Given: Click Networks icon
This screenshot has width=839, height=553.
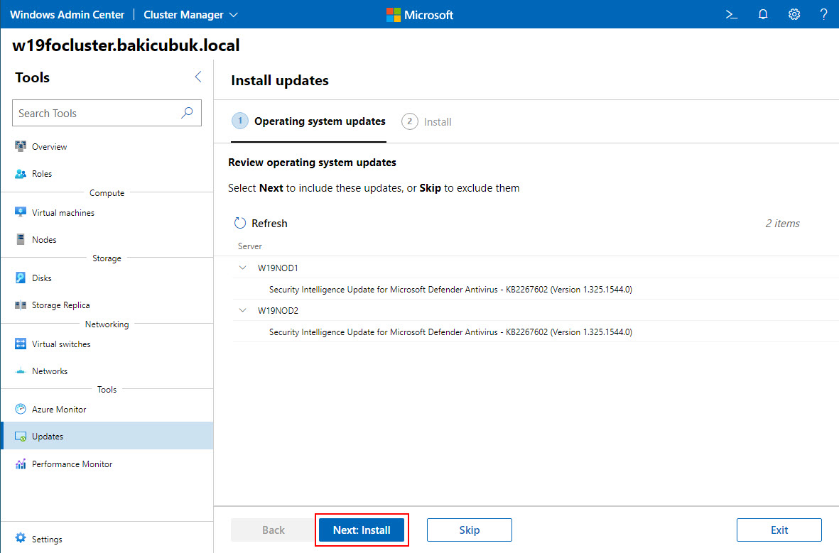Looking at the screenshot, I should point(21,371).
